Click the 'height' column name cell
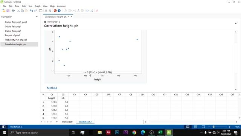 52,98
